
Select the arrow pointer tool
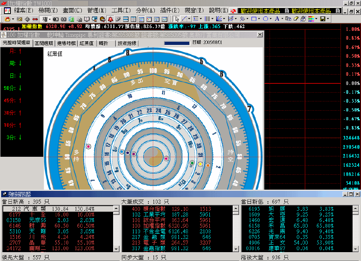(x=177, y=19)
